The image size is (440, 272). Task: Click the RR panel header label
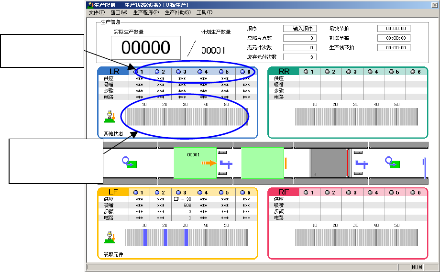pyautogui.click(x=284, y=72)
